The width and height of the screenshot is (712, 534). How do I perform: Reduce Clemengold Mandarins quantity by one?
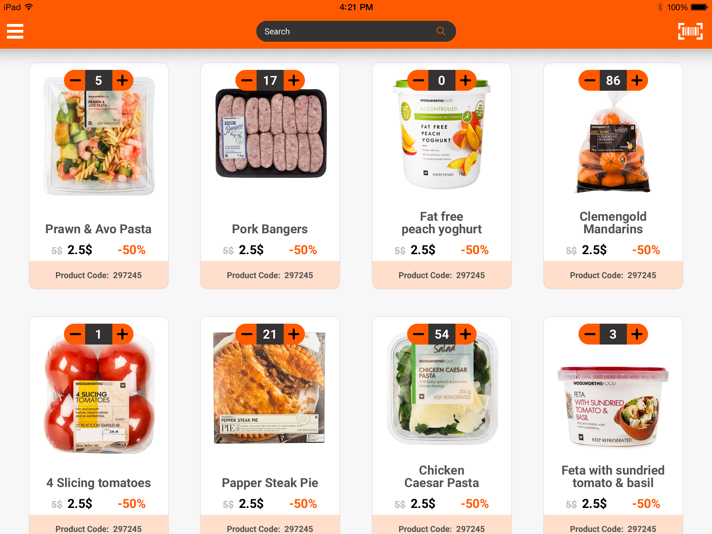tap(590, 80)
